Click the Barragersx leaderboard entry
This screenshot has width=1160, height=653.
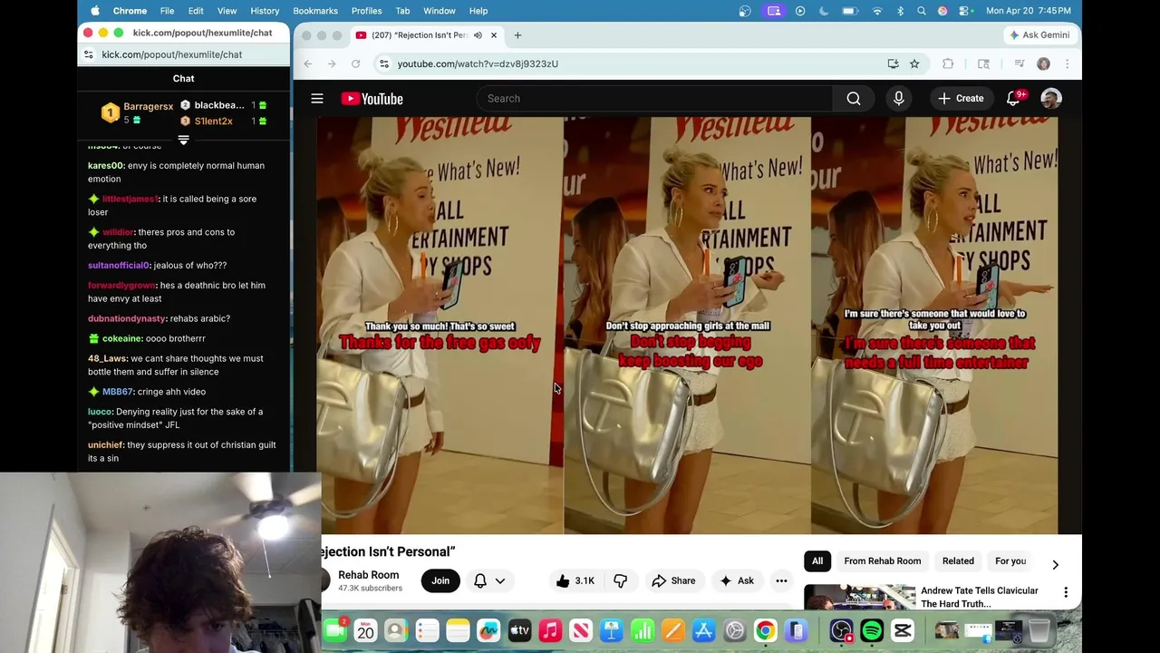pyautogui.click(x=138, y=112)
